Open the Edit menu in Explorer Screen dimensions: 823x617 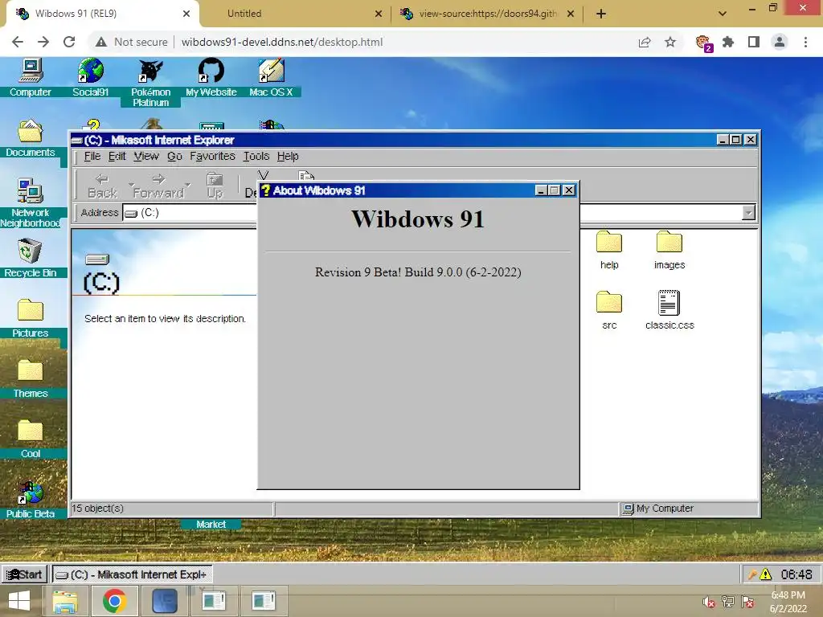click(117, 157)
